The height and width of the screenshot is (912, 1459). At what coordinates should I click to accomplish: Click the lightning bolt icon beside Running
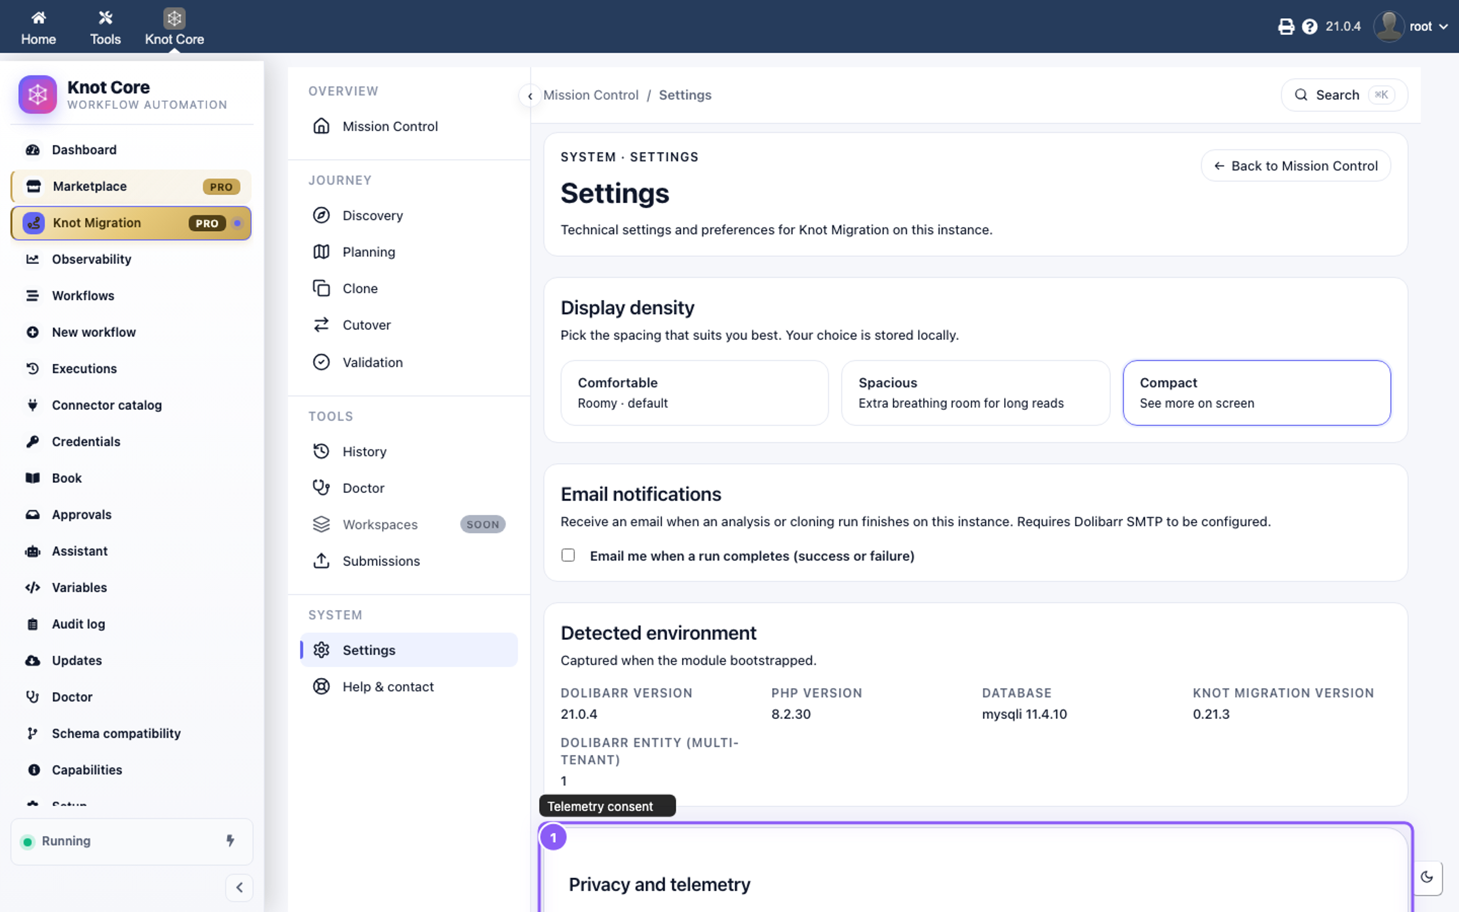point(231,840)
